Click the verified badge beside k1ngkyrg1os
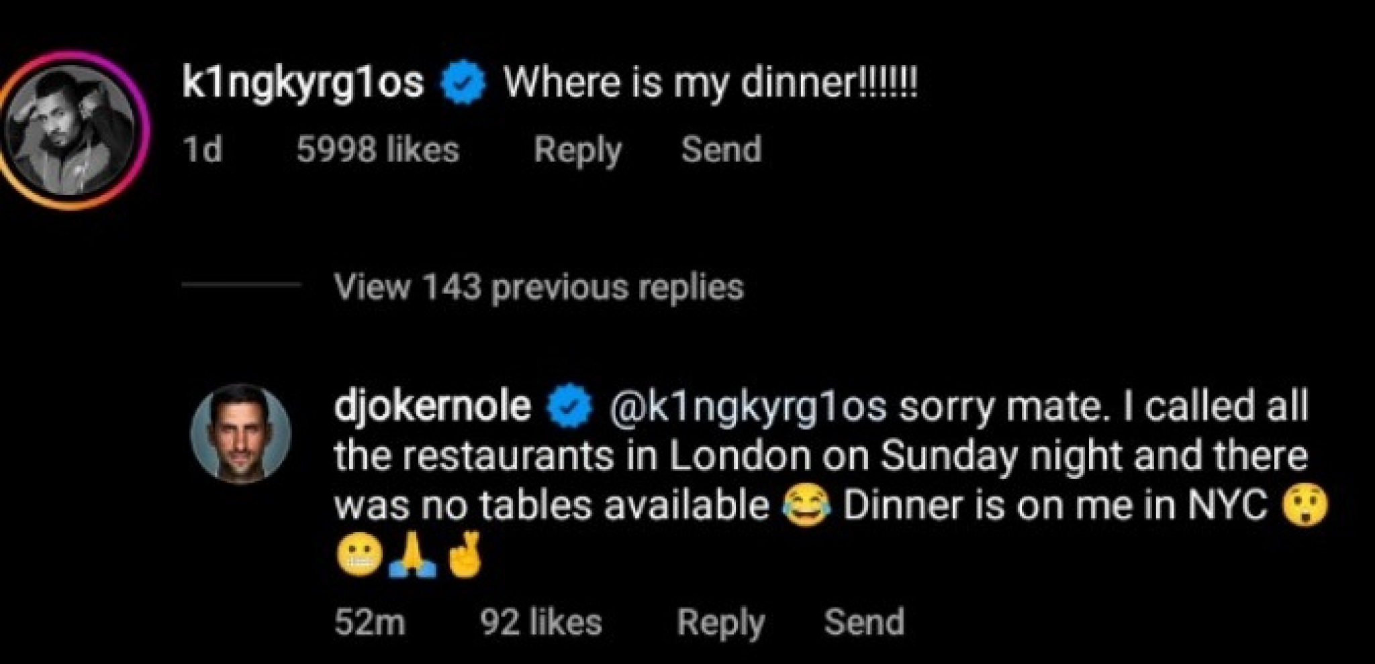This screenshot has height=664, width=1375. (x=463, y=84)
